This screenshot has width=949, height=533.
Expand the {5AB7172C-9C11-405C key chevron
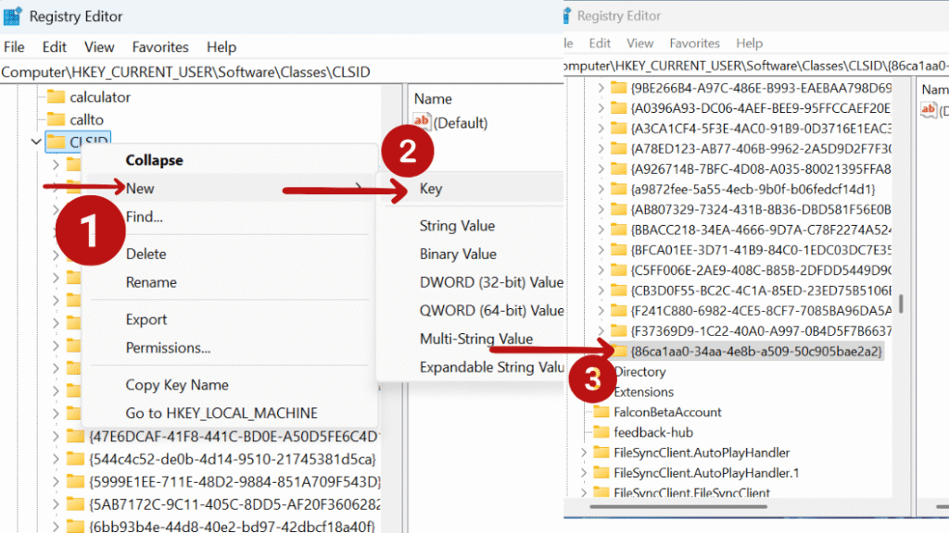point(56,504)
